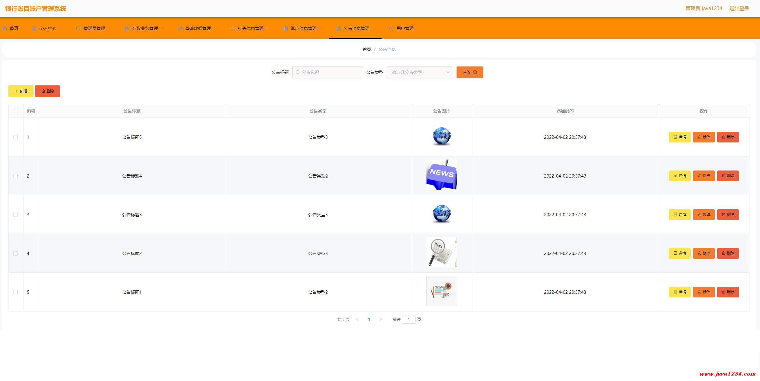Select the 公告信息管理 menu tab
Screen dimensions: 760x381
356,28
